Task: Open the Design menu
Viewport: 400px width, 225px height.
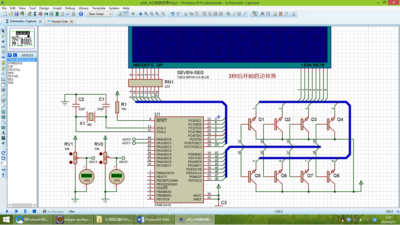Action: [x=44, y=8]
